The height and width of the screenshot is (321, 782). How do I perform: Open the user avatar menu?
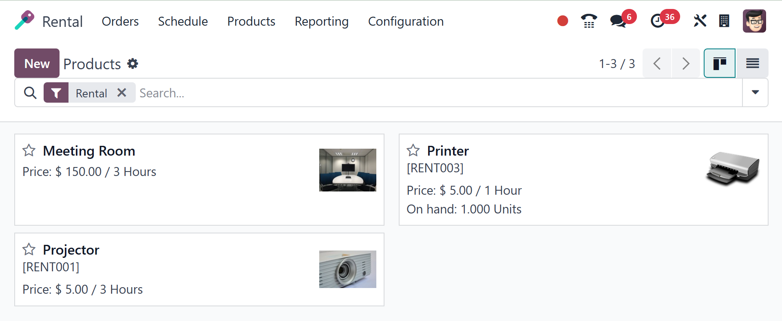(x=754, y=21)
